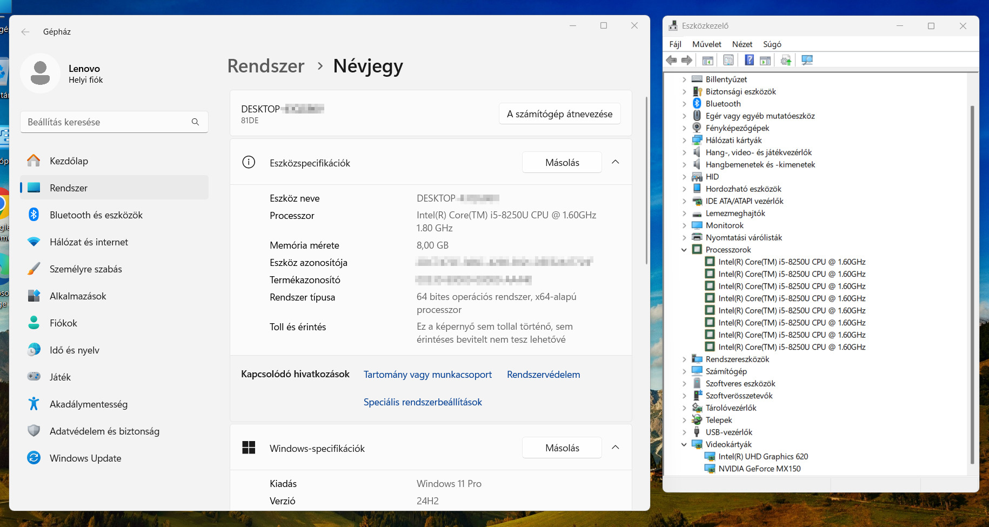989x527 pixels.
Task: Select Hangbemenetek és -kimenetek category
Action: [x=760, y=165]
